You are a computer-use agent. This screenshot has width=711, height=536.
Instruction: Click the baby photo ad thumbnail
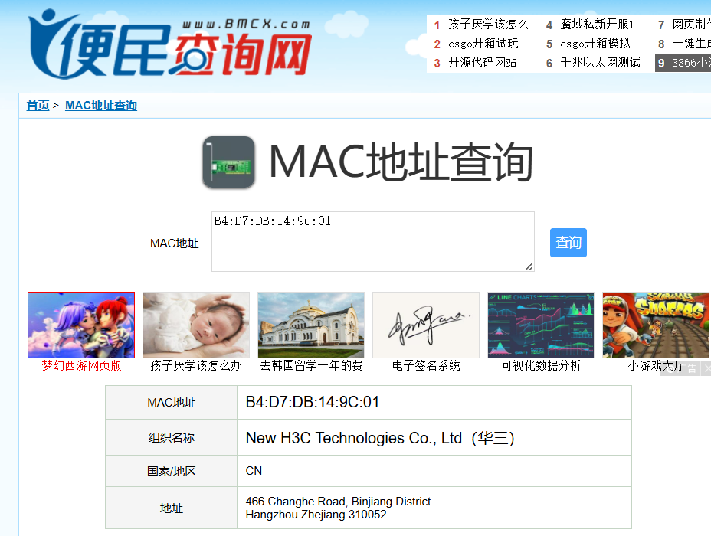coord(196,325)
